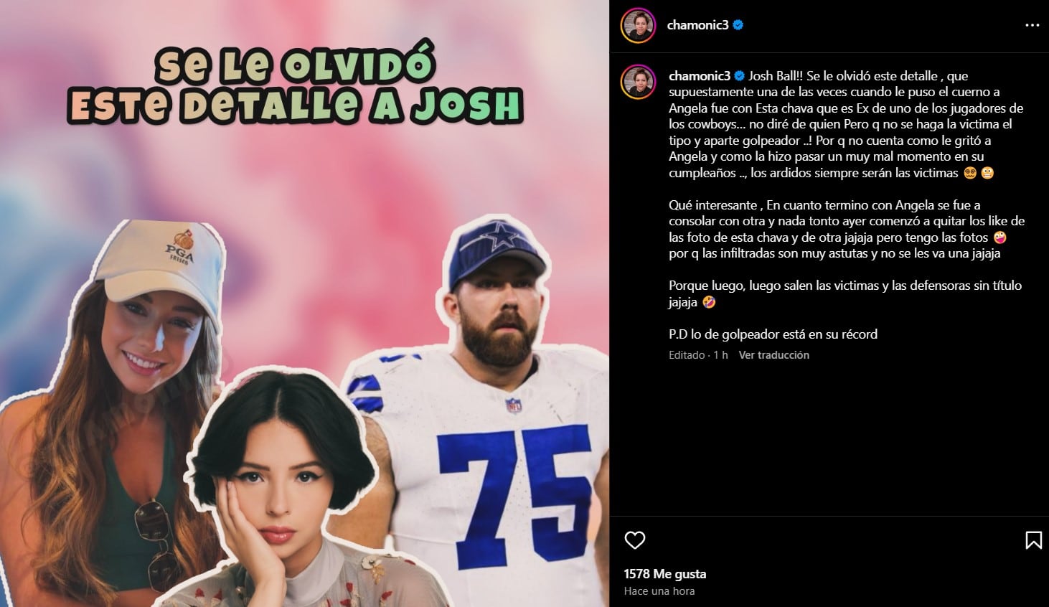Image resolution: width=1049 pixels, height=607 pixels.
Task: Click the P.D lo de golpeador caption line
Action: 773,334
